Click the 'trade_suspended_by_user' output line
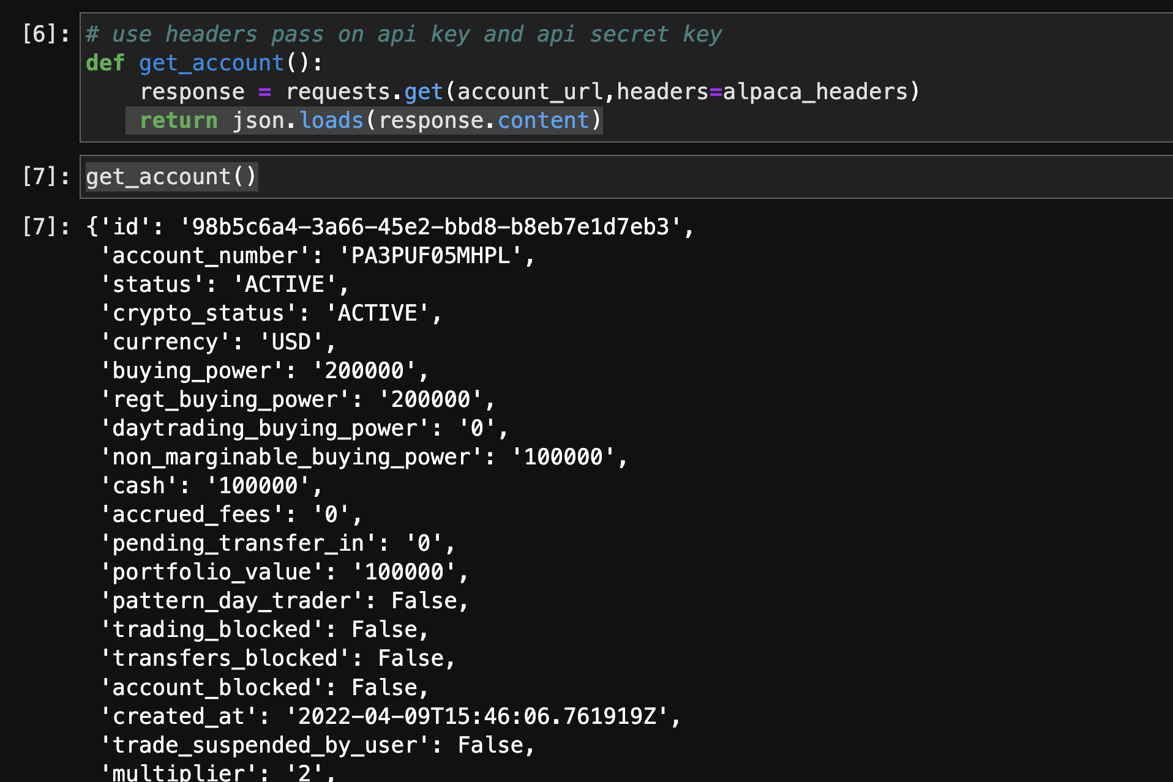Image resolution: width=1173 pixels, height=782 pixels. tap(317, 745)
